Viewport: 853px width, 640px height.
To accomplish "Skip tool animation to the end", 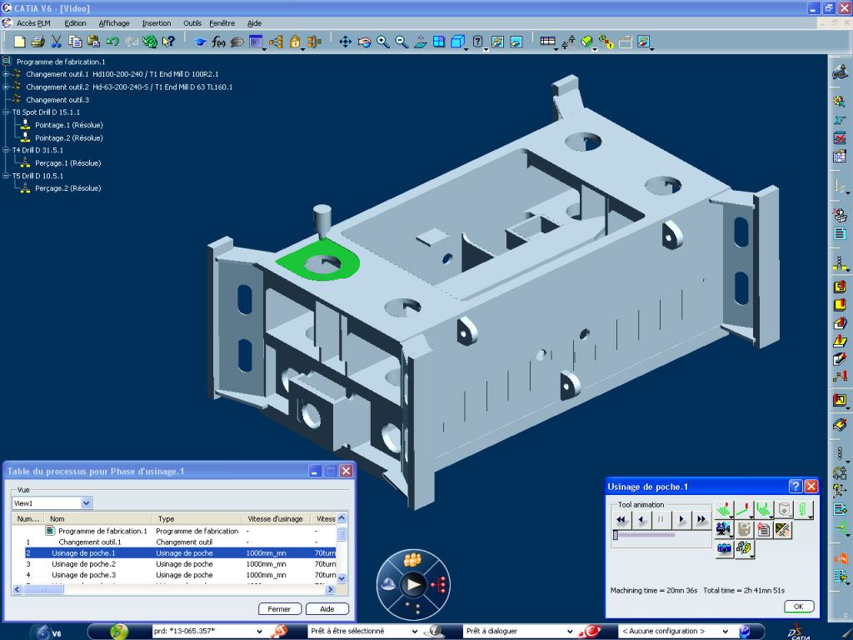I will 701,519.
